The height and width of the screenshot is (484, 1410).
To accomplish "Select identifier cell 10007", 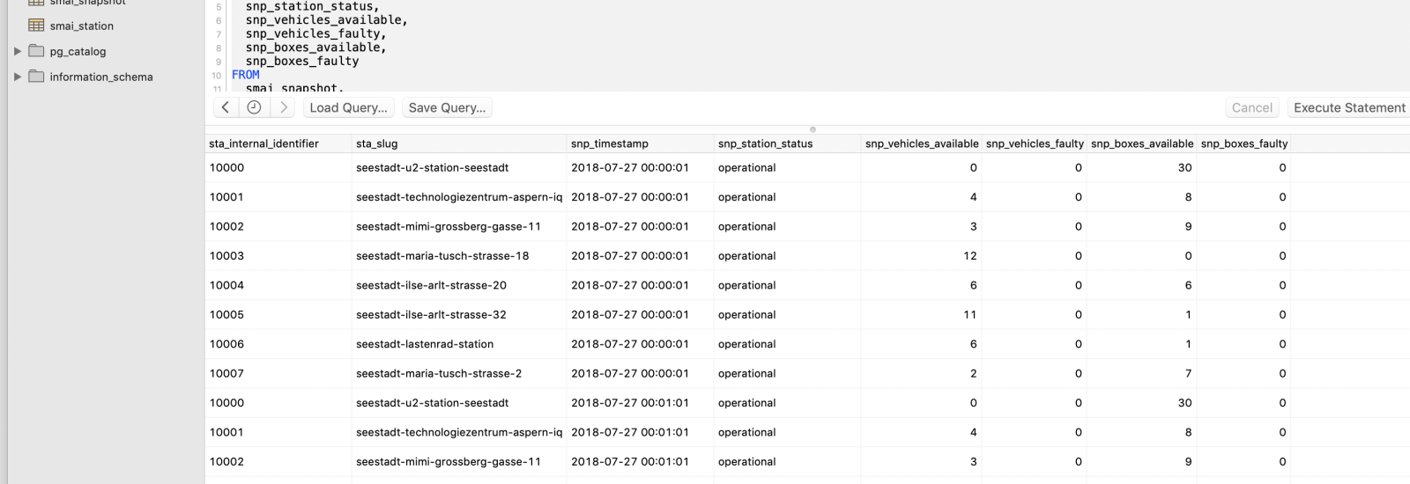I will point(226,373).
